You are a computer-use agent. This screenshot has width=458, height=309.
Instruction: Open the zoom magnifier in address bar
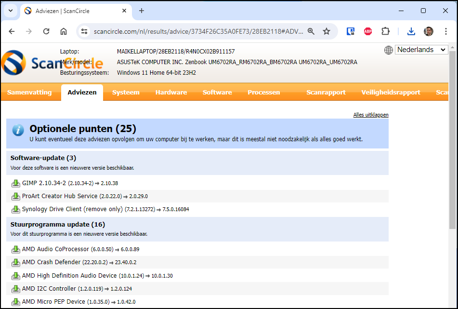(311, 31)
